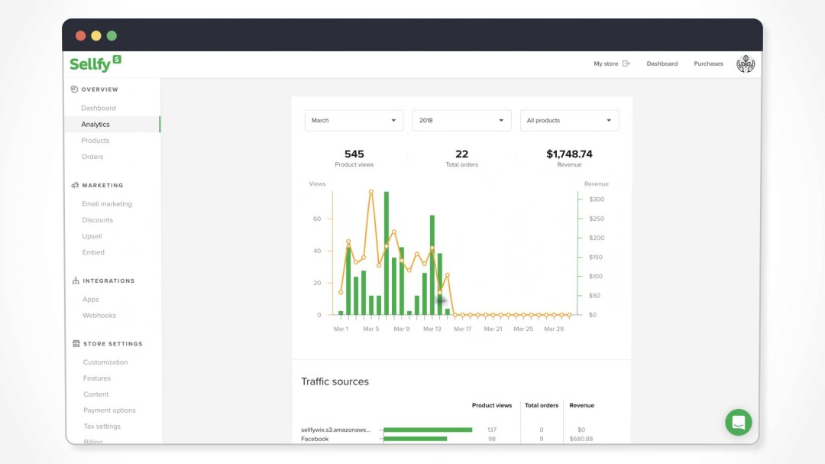The width and height of the screenshot is (825, 464).
Task: Go to Email marketing in sidebar
Action: 107,204
